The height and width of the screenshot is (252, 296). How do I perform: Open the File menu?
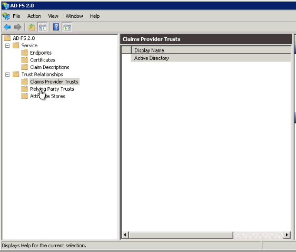(16, 16)
